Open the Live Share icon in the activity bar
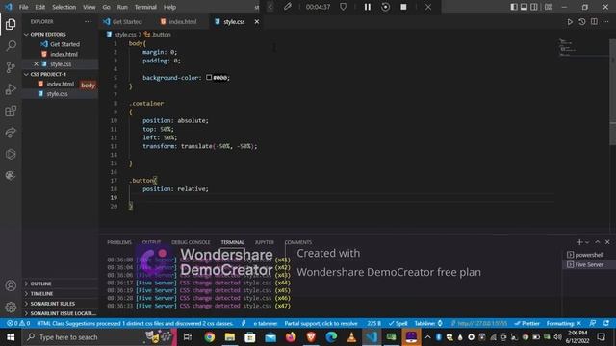 [x=11, y=133]
